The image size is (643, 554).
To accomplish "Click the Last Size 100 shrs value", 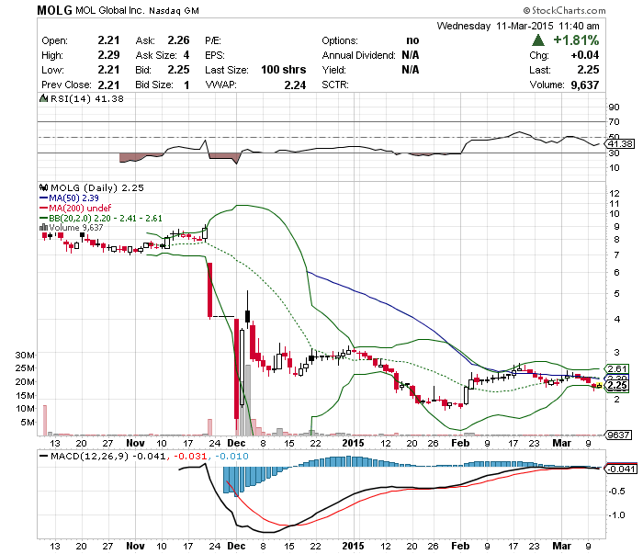I will 283,70.
